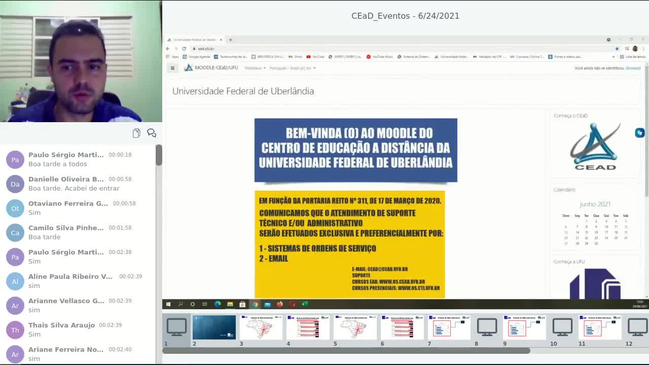The height and width of the screenshot is (365, 649).
Task: Click the Acessar login link
Action: [x=633, y=68]
